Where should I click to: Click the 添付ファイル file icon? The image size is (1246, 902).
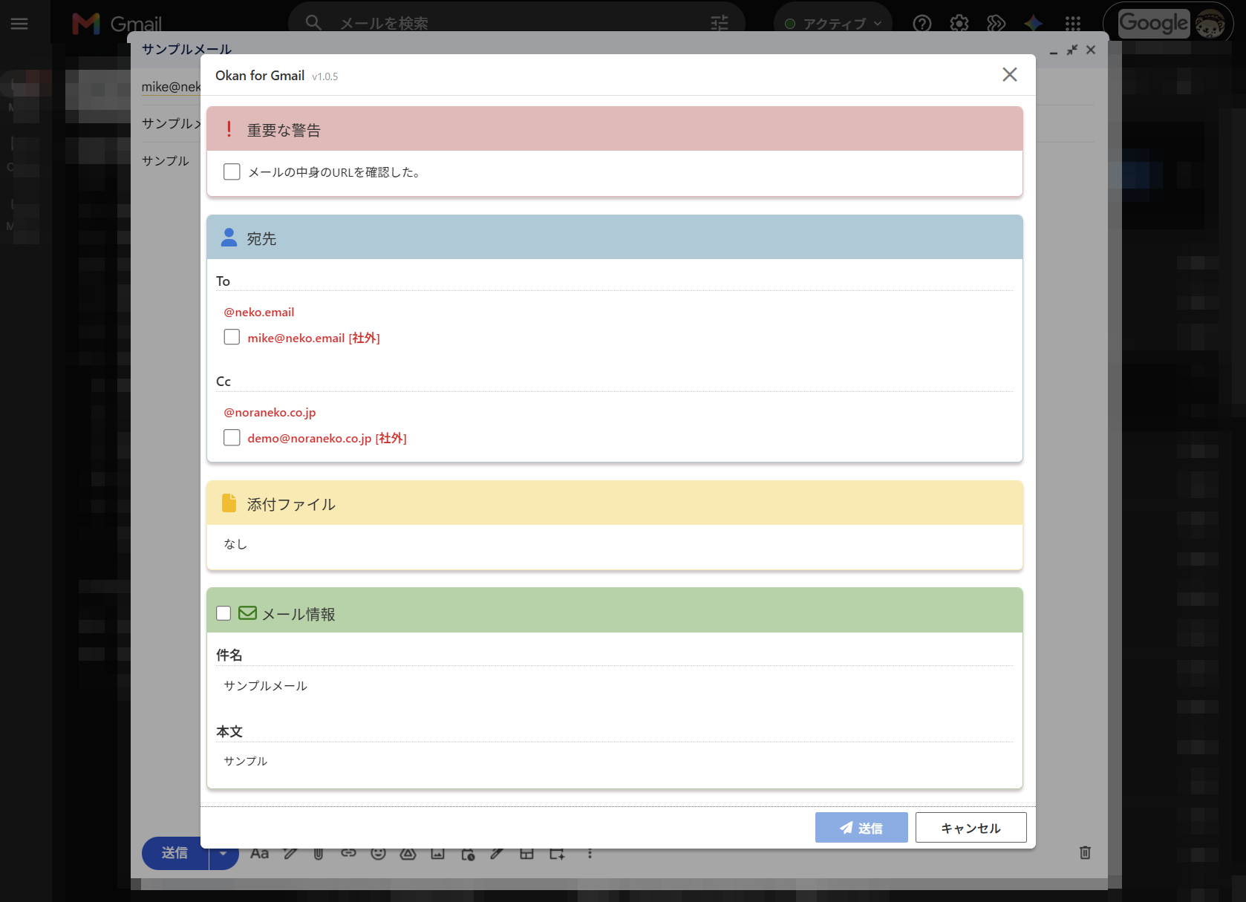(229, 503)
